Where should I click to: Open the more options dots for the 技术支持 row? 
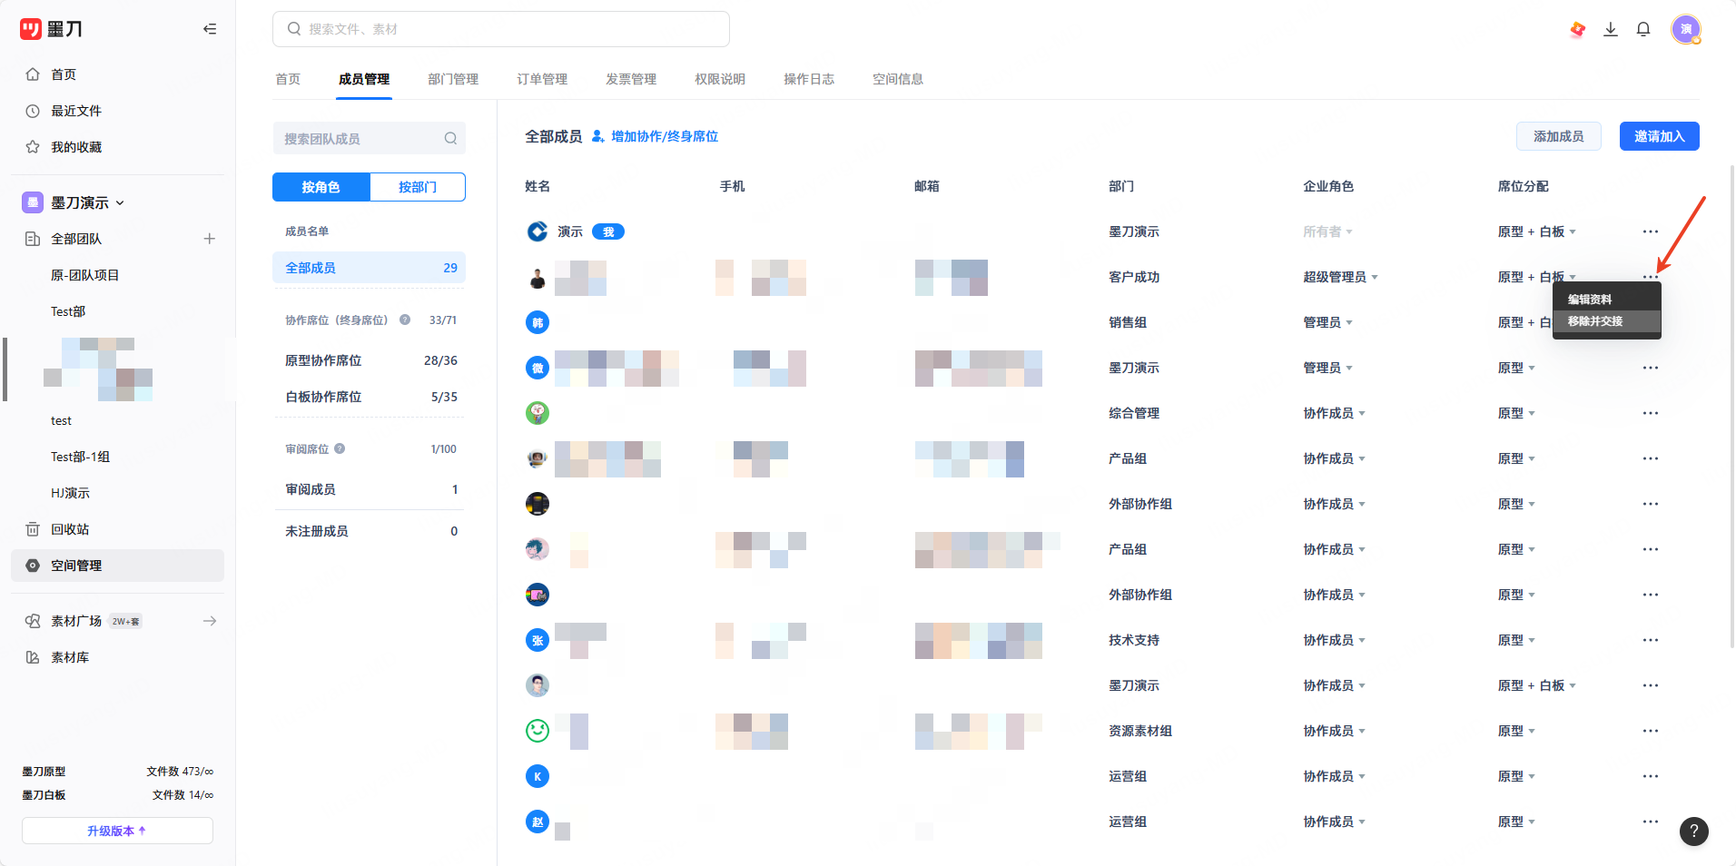tap(1651, 640)
